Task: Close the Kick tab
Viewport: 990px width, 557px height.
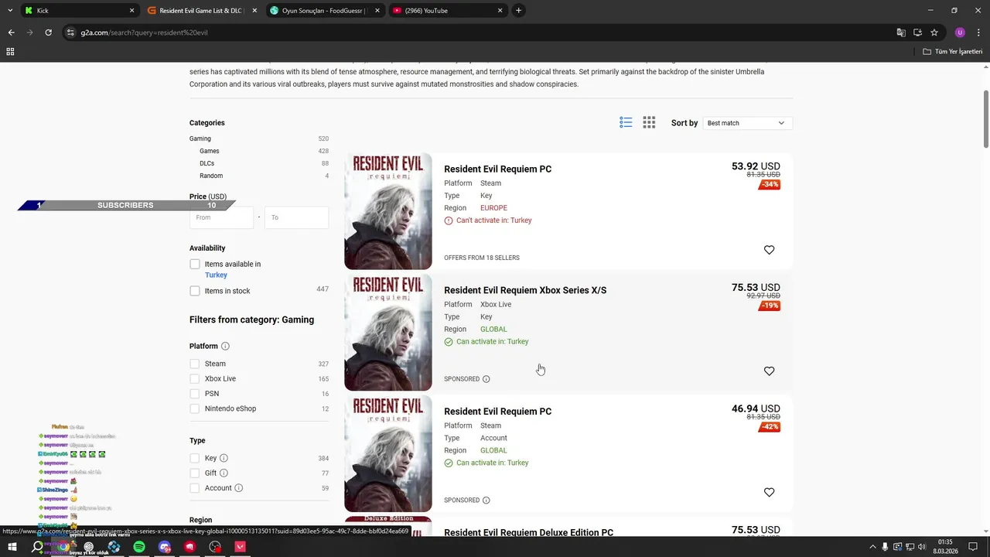Action: [131, 11]
